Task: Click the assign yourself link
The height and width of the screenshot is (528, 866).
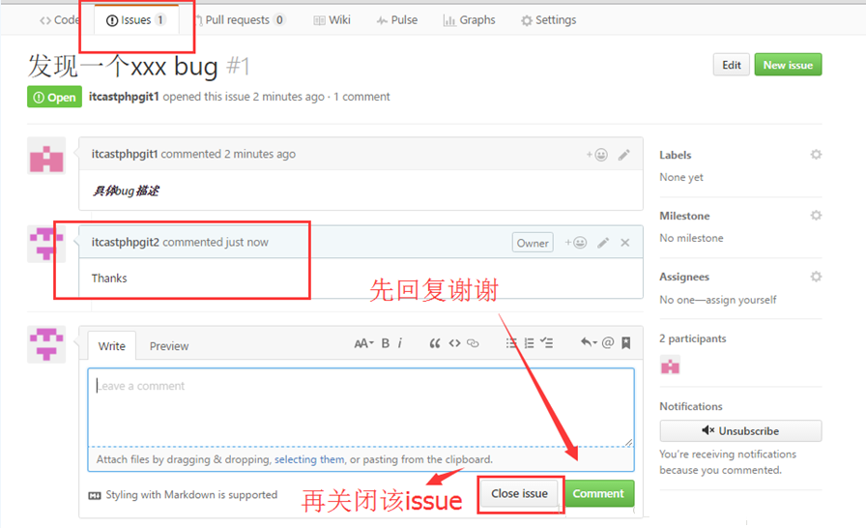Action: [740, 300]
